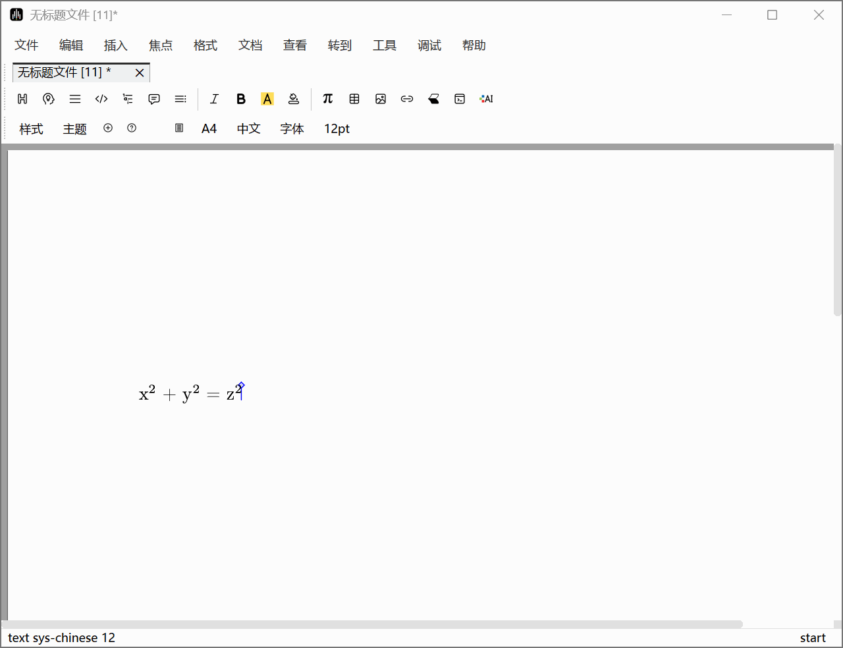Open the 中文 language dropdown
The height and width of the screenshot is (648, 843).
(248, 128)
